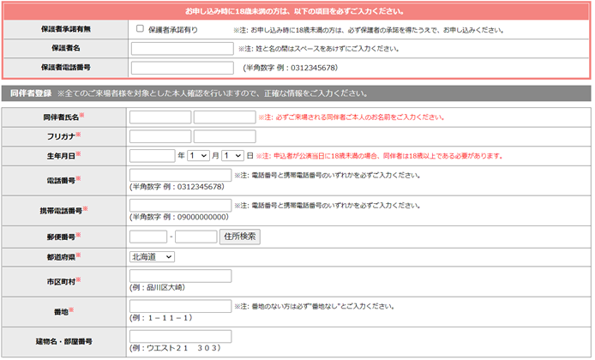Click the 電話番号 input field

(x=180, y=176)
